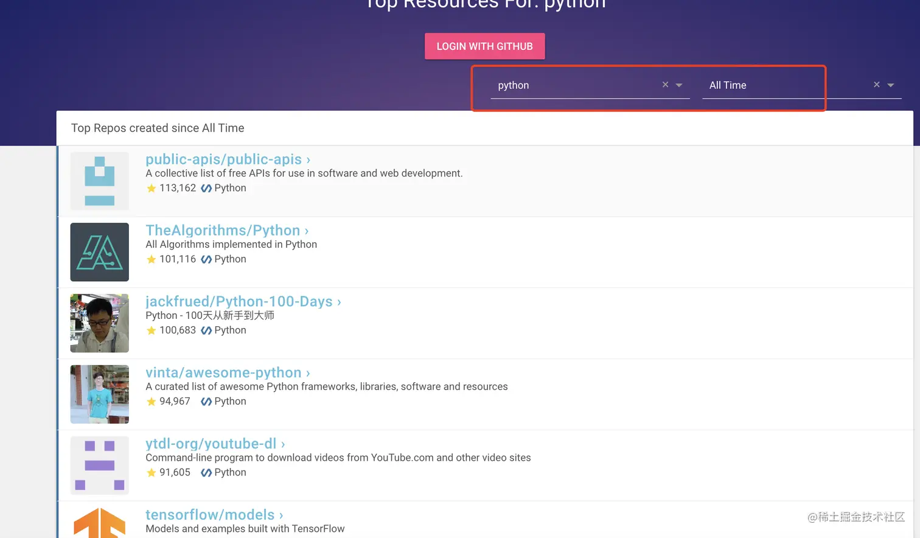Click the 113,162 star count
The height and width of the screenshot is (538, 920).
[178, 188]
